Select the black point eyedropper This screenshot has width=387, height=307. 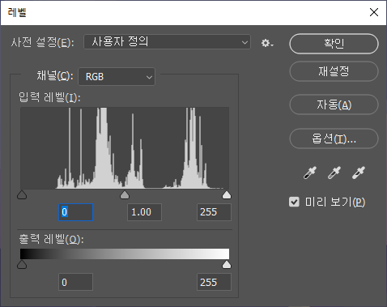point(310,173)
